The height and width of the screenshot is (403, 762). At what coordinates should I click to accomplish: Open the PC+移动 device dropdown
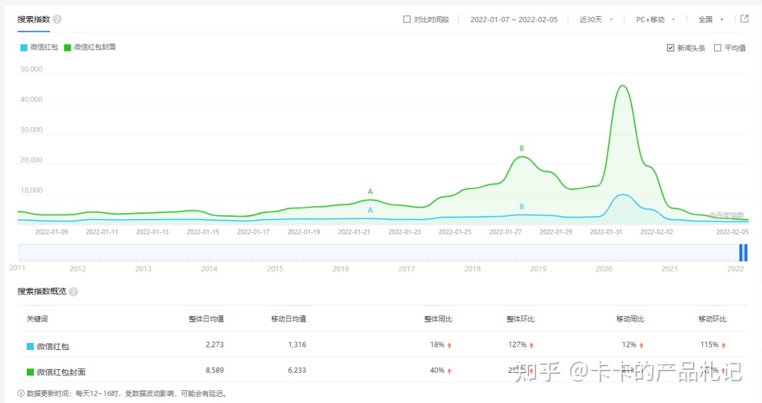pyautogui.click(x=655, y=20)
